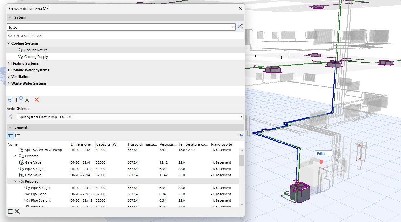This screenshot has width=401, height=222.
Task: Switch the Elementi list to hierarchical tree view
Action: pyautogui.click(x=10, y=136)
